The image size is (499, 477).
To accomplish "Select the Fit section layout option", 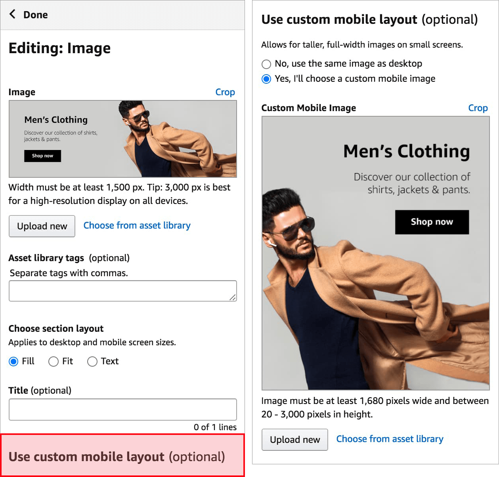I will click(x=54, y=362).
